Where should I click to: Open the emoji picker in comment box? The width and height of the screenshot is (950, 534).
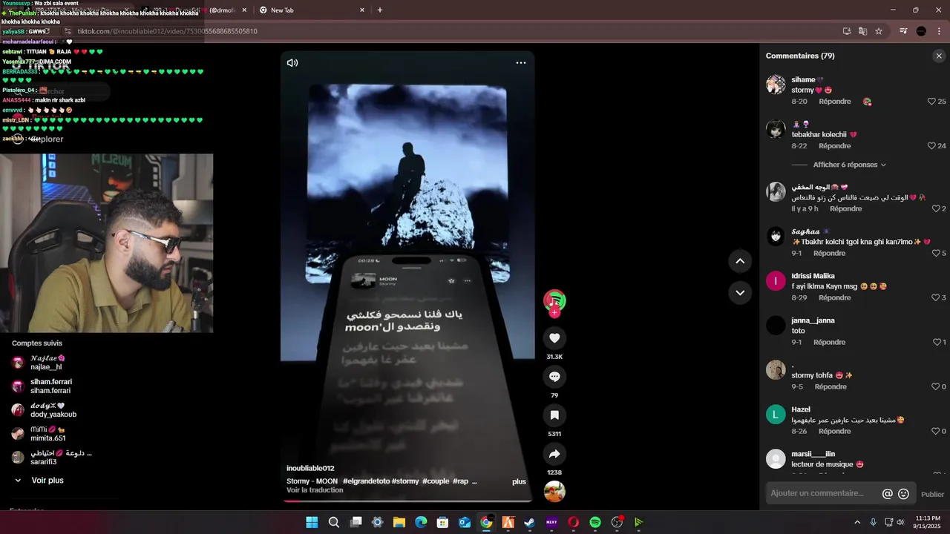point(903,494)
